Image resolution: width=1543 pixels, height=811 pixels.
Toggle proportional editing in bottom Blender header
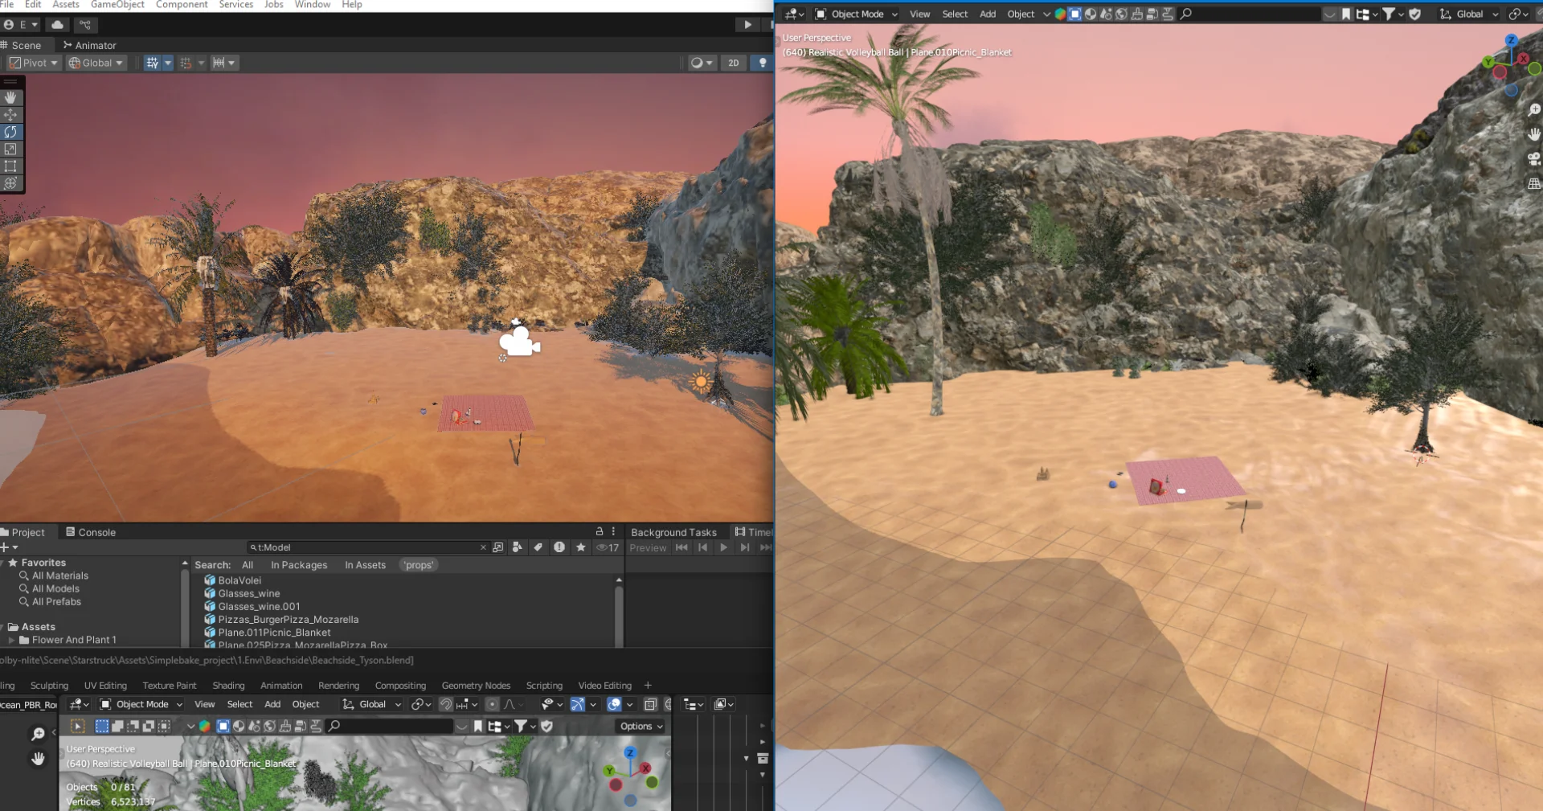(492, 704)
